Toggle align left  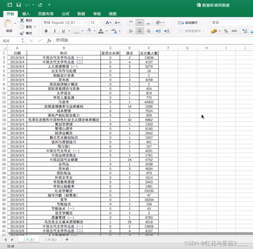[131, 31]
